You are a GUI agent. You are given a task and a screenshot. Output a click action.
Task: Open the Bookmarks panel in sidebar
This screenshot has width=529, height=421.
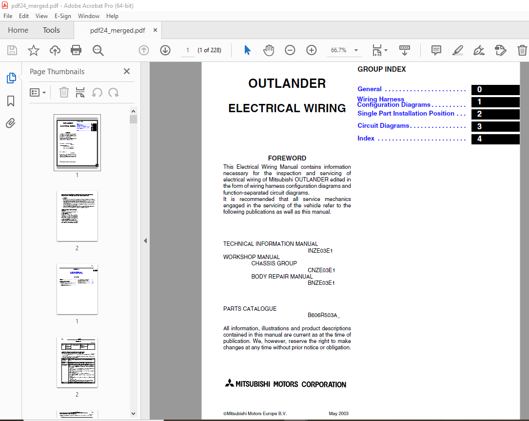pyautogui.click(x=11, y=101)
